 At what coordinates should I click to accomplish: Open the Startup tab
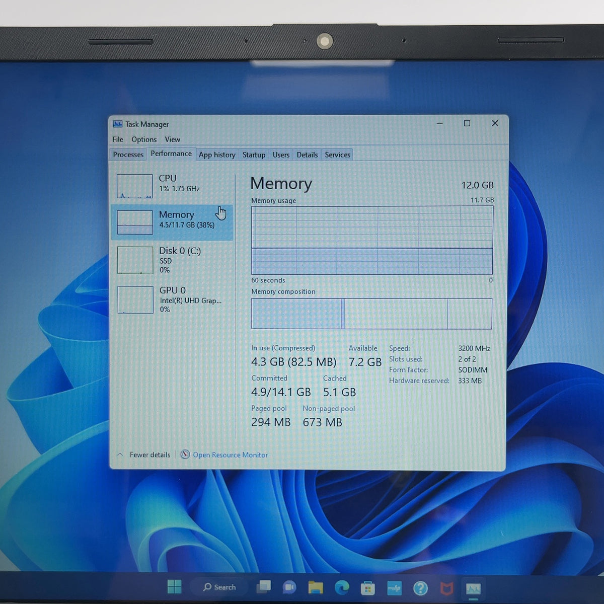(254, 155)
